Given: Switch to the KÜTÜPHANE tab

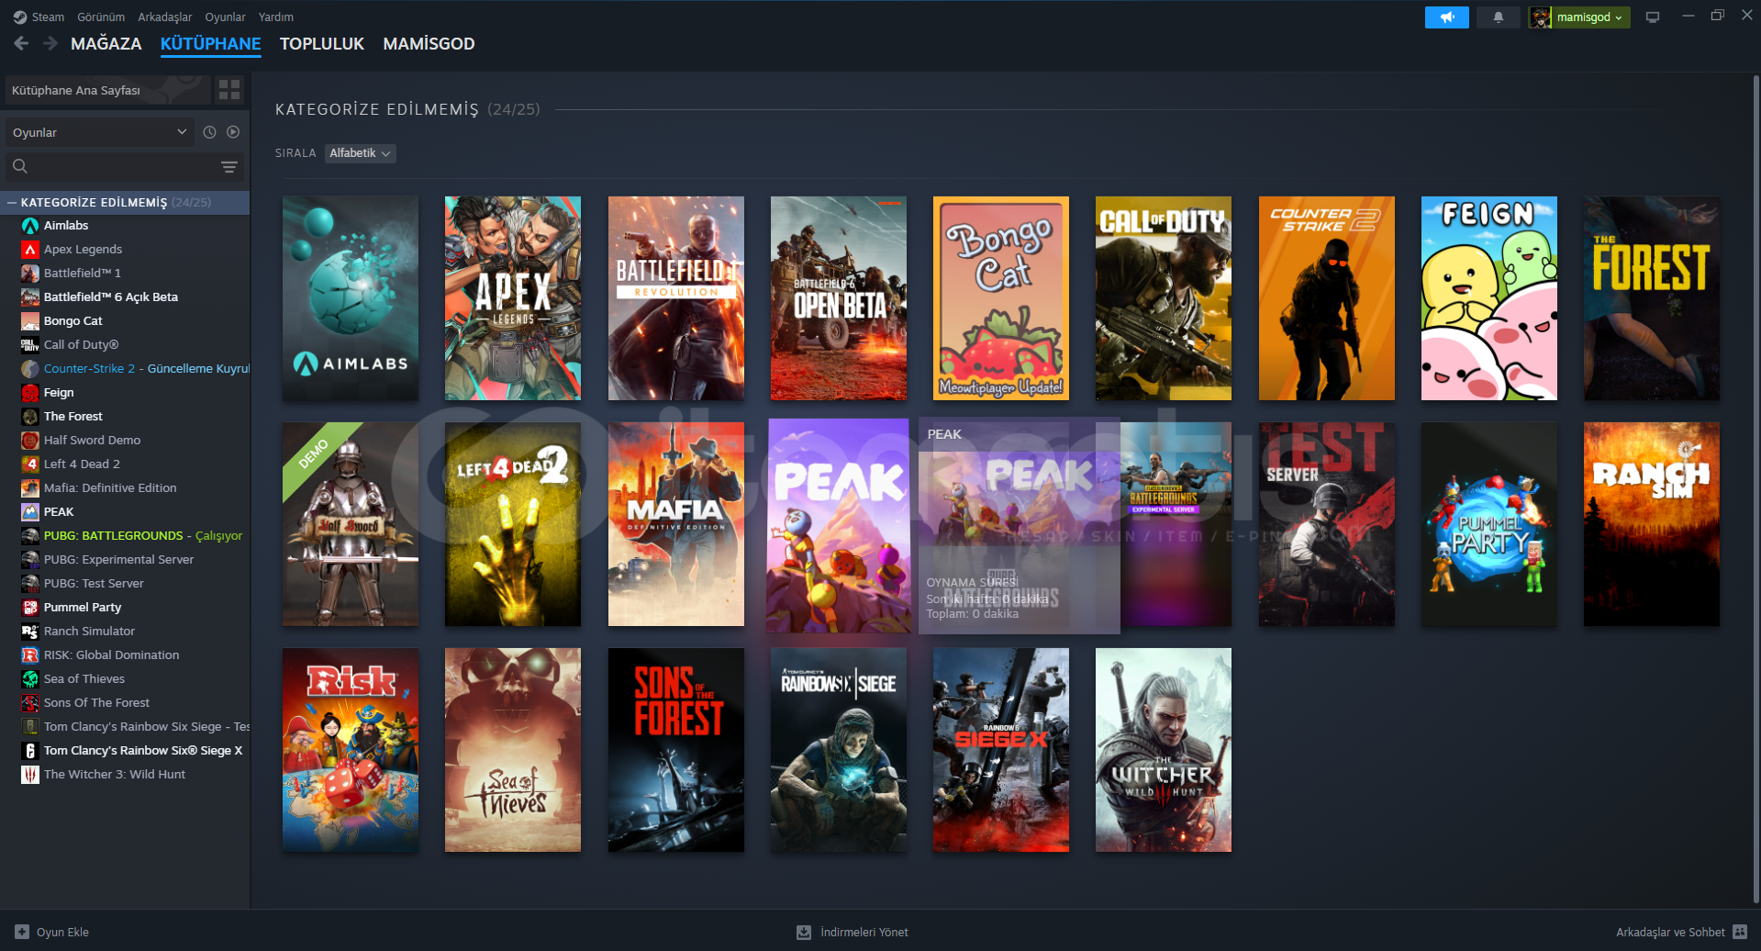Looking at the screenshot, I should pos(210,44).
